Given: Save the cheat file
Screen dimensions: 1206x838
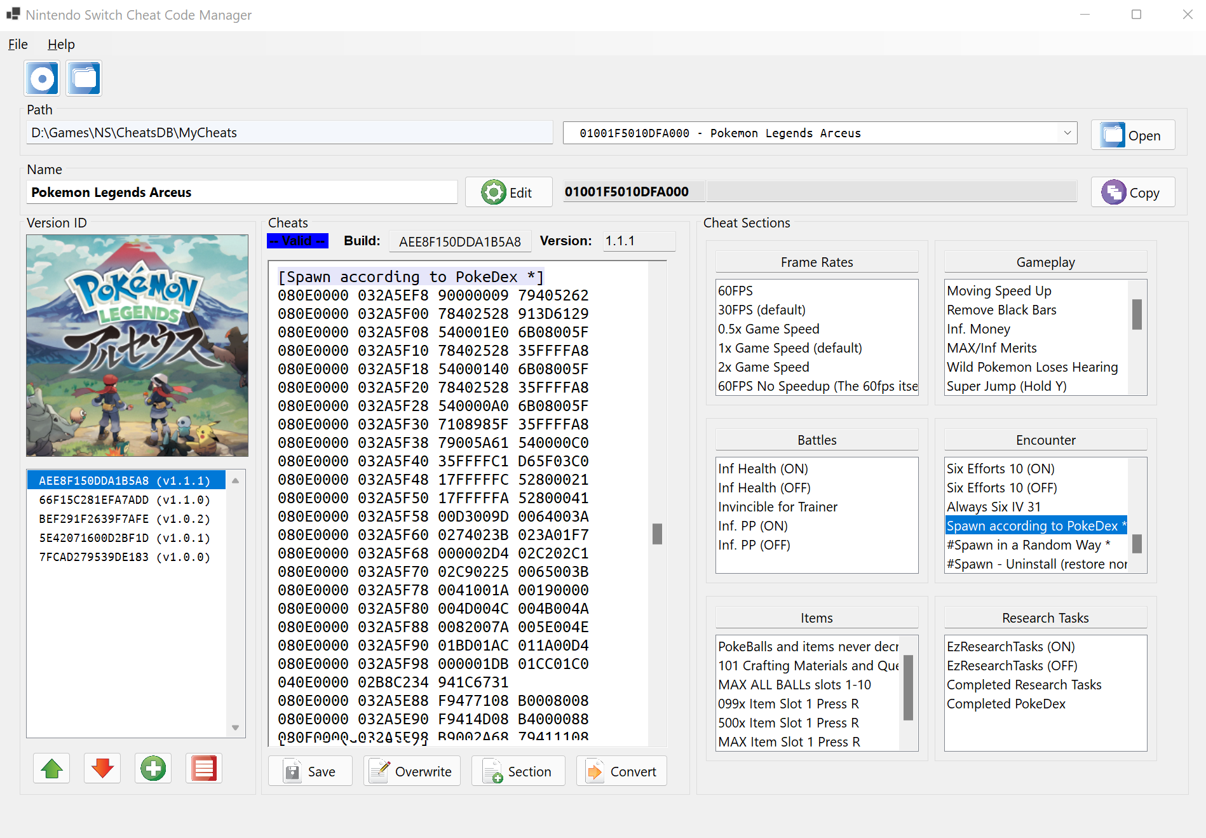Looking at the screenshot, I should pos(310,771).
